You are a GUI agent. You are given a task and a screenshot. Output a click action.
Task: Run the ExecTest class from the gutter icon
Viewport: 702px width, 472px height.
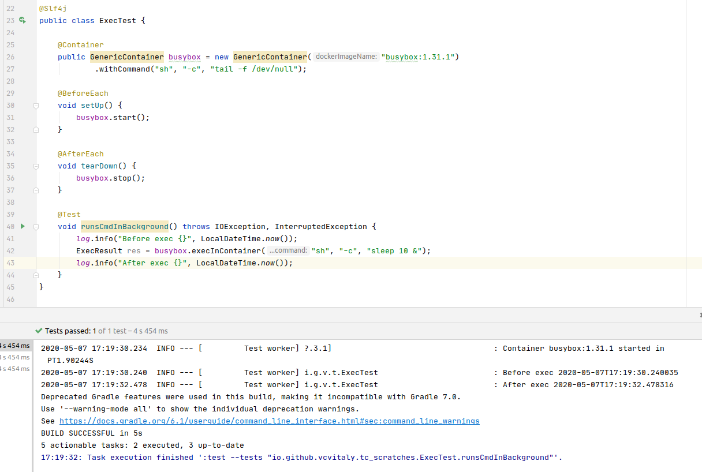pyautogui.click(x=22, y=20)
